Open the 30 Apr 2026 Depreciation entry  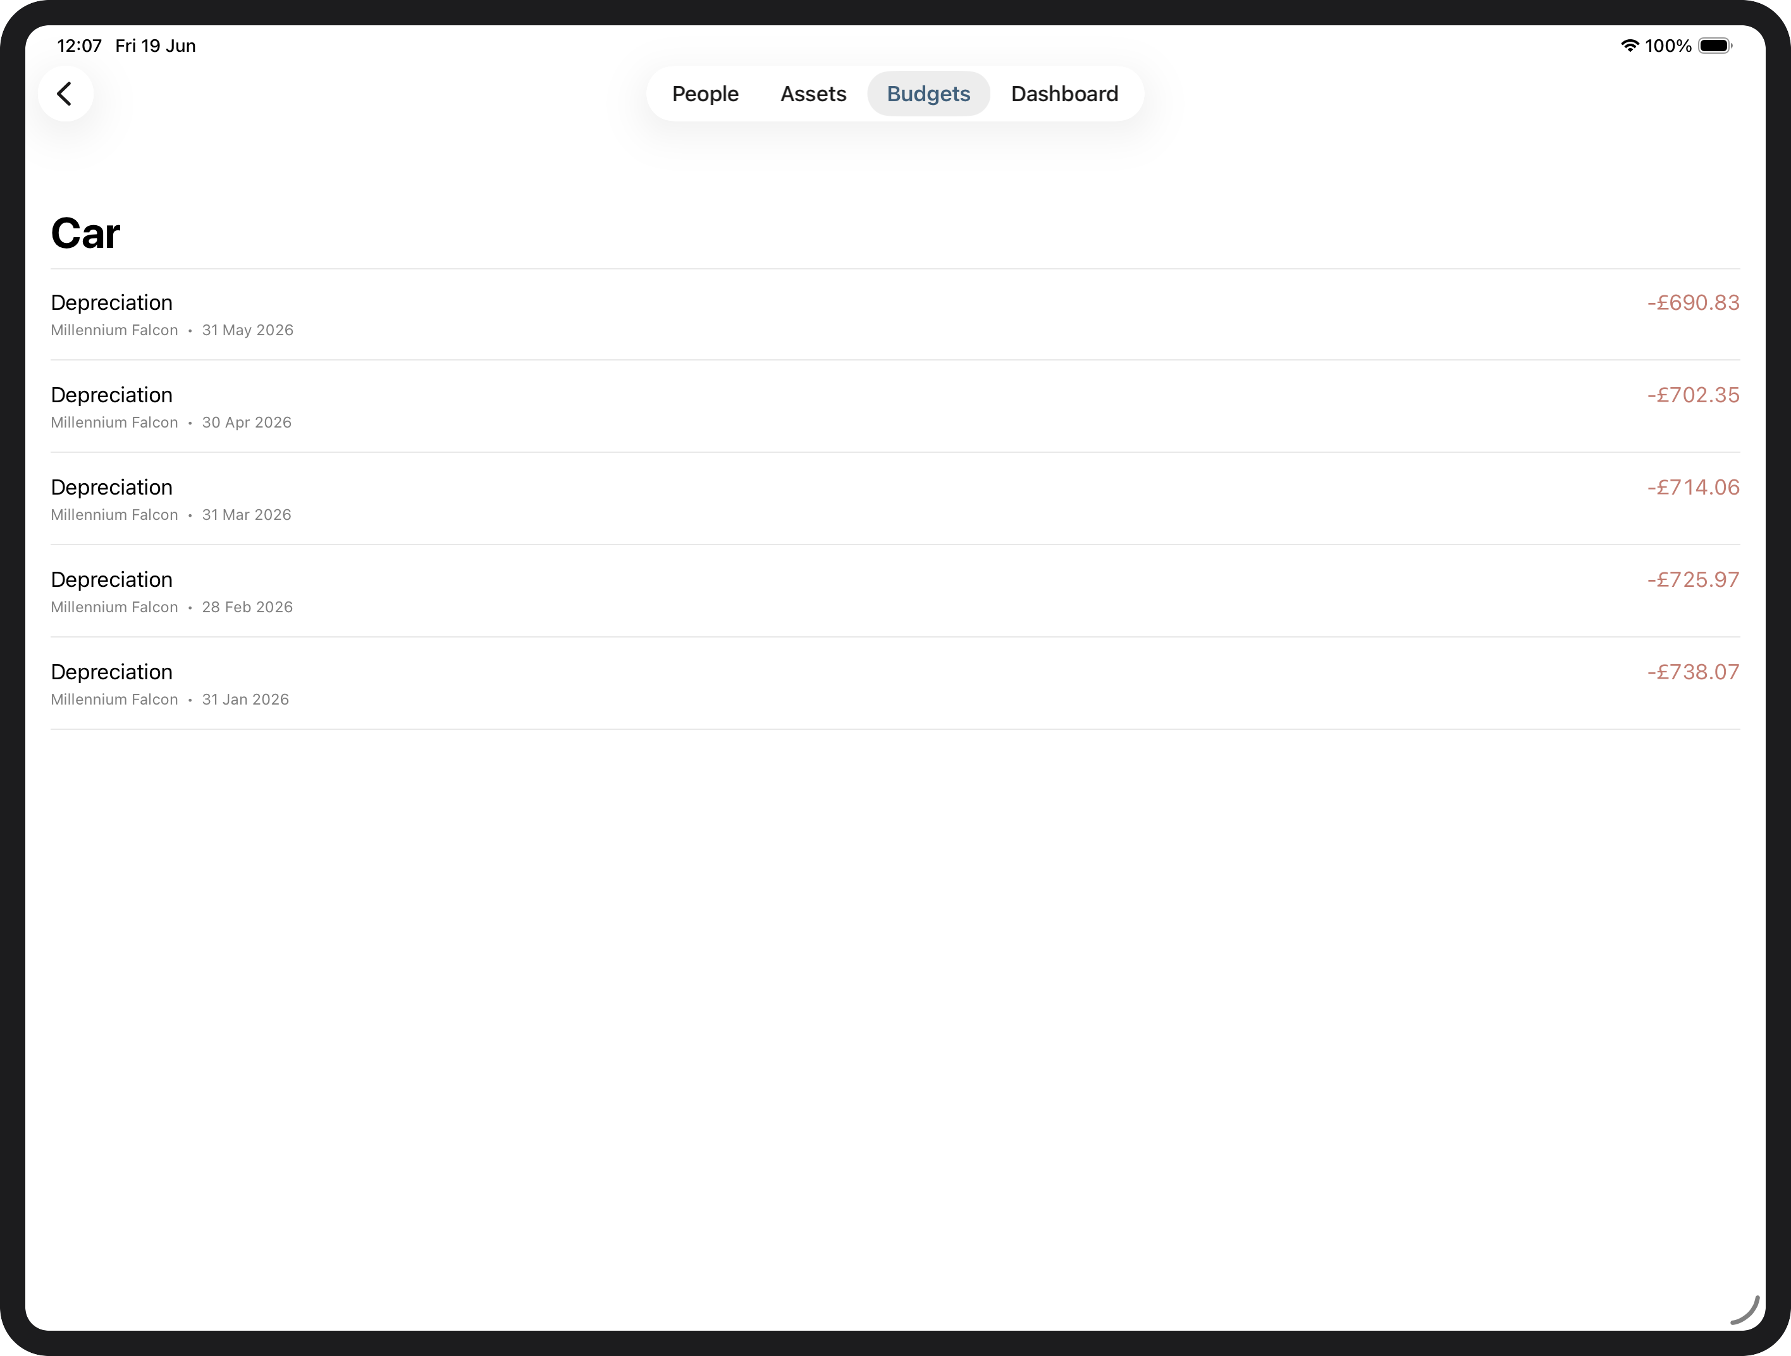(x=895, y=407)
